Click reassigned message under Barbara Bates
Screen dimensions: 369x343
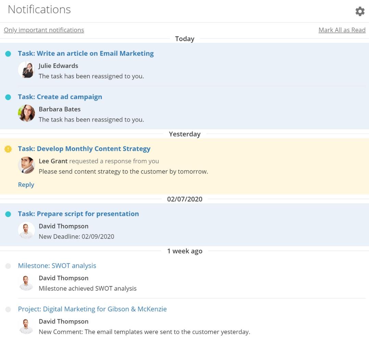[x=91, y=119]
